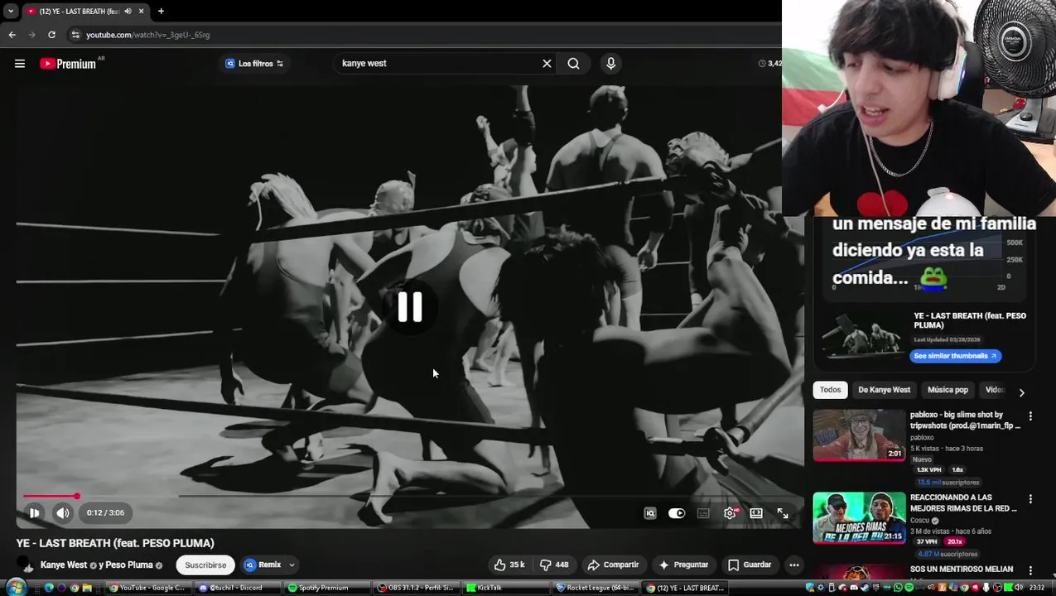Open options for the Coscu video
Viewport: 1056px width, 596px height.
(1030, 499)
